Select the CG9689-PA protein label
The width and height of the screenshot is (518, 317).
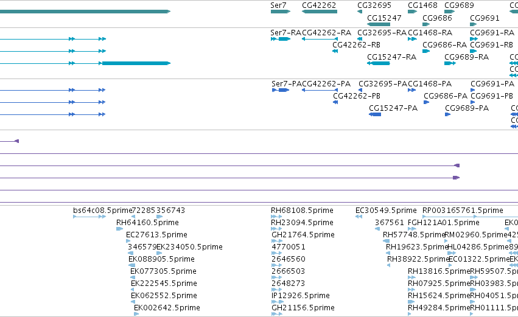click(x=467, y=108)
